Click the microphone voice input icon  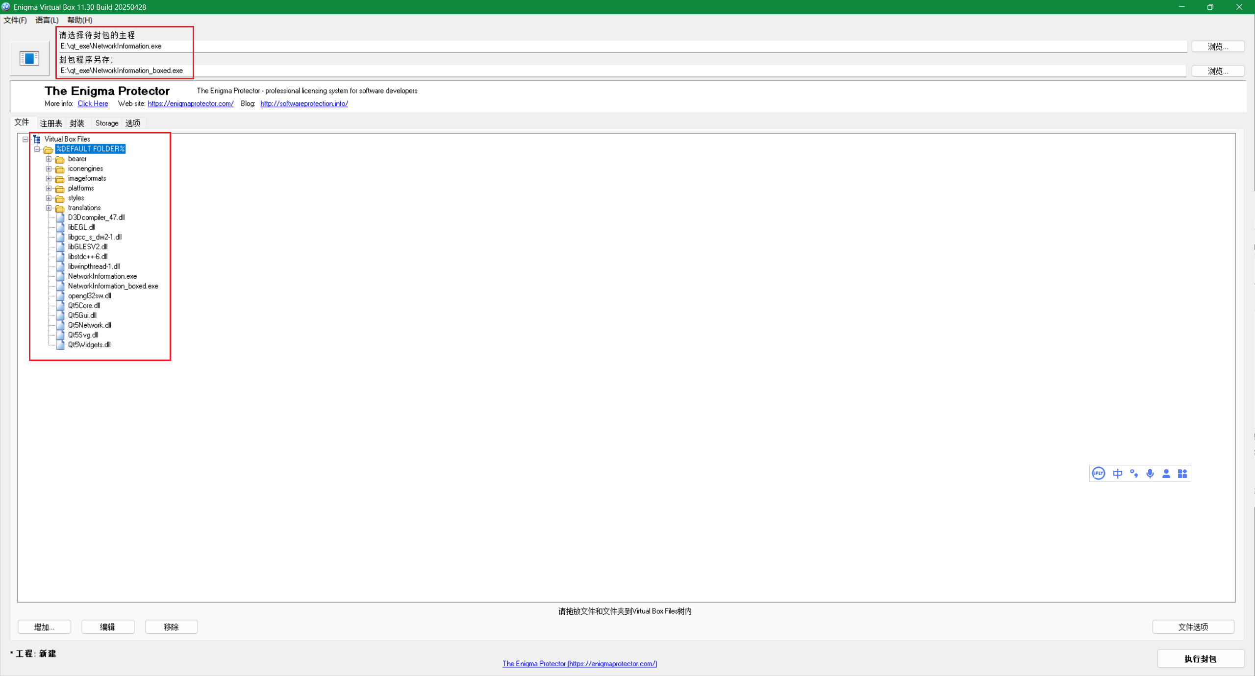point(1150,473)
